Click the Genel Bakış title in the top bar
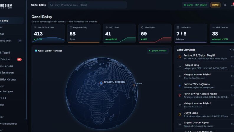This screenshot has height=132, width=234. [38, 5]
